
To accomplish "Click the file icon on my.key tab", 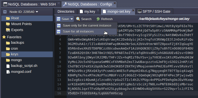I will 81,12.
